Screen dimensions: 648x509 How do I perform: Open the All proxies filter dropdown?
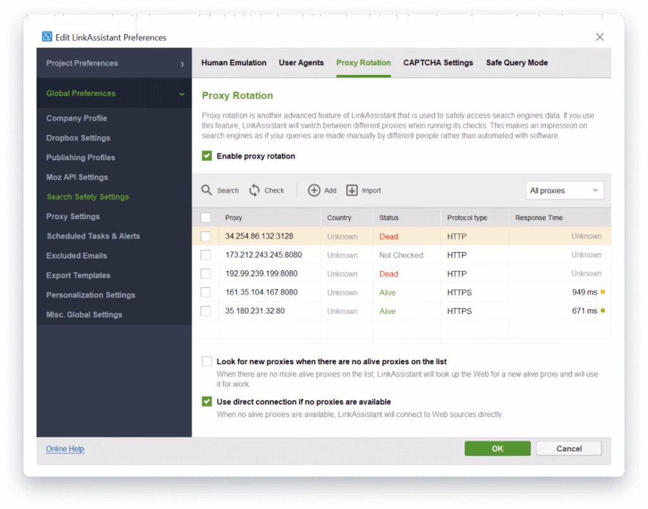pyautogui.click(x=564, y=191)
